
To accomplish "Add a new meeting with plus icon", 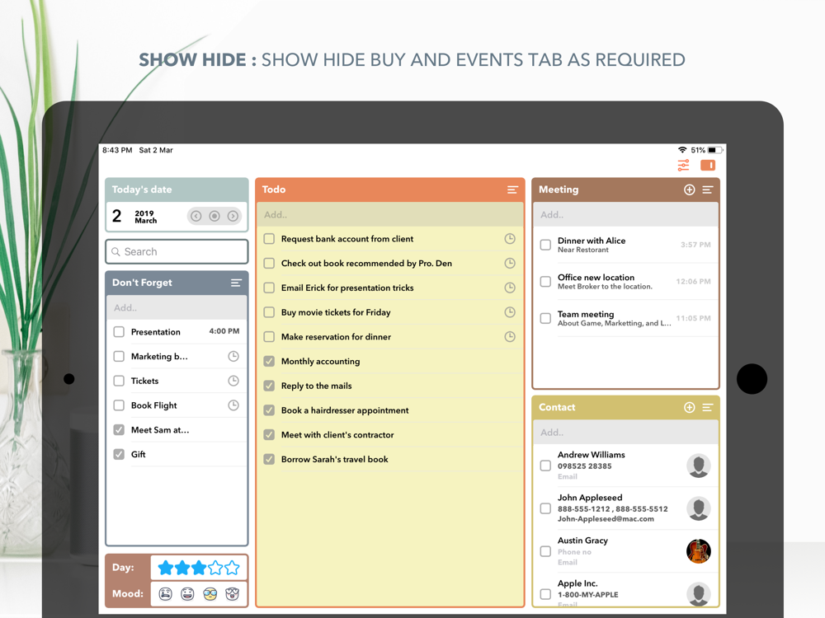I will tap(689, 190).
